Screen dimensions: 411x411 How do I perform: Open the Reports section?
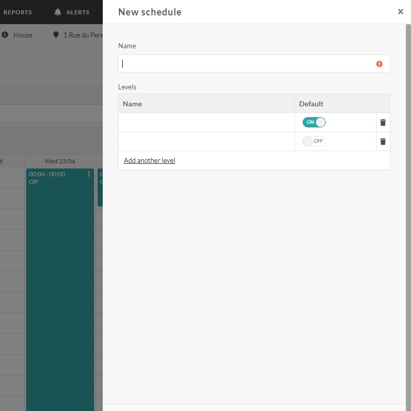pyautogui.click(x=18, y=11)
